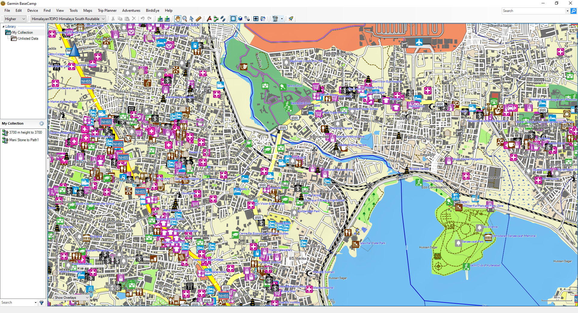
Task: Click the top-right Search input field
Action: pos(534,11)
